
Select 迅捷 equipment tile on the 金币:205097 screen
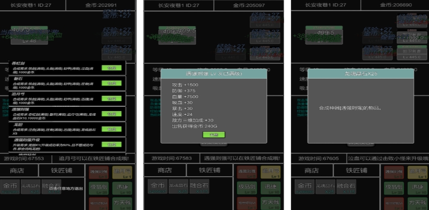[x=270, y=188]
